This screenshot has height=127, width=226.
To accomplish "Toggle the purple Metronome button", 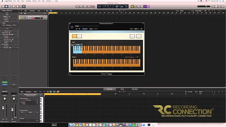I will tap(148, 7).
